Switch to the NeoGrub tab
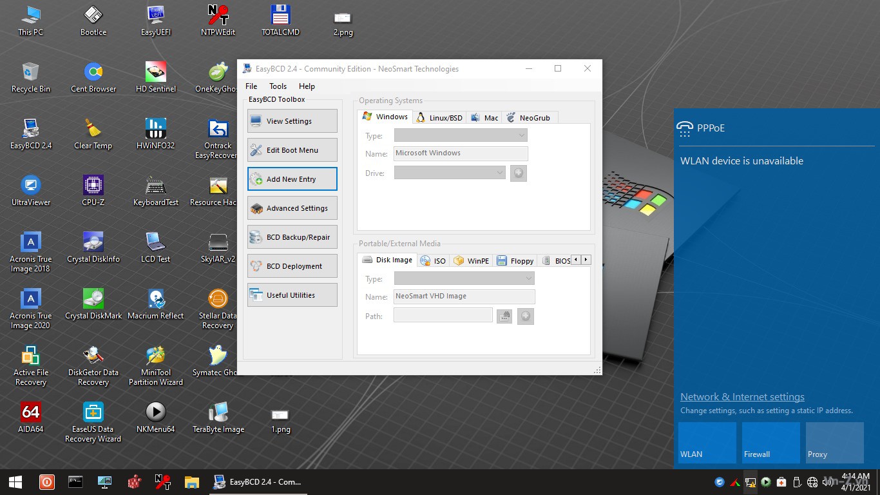 pyautogui.click(x=529, y=118)
